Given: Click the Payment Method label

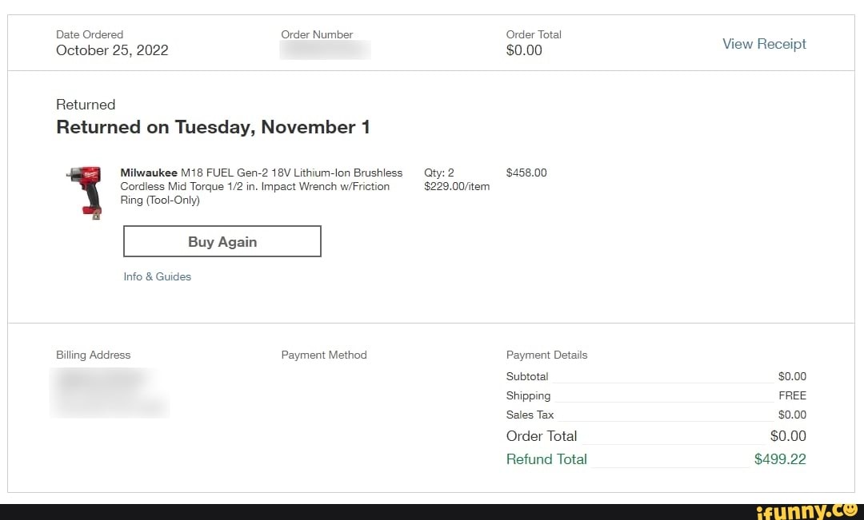Looking at the screenshot, I should (324, 355).
